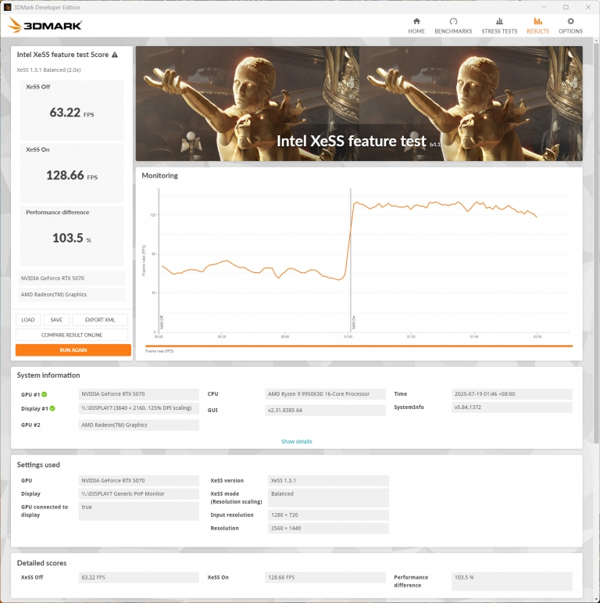Click the Monitoring panel heading
The width and height of the screenshot is (600, 603).
coord(160,176)
